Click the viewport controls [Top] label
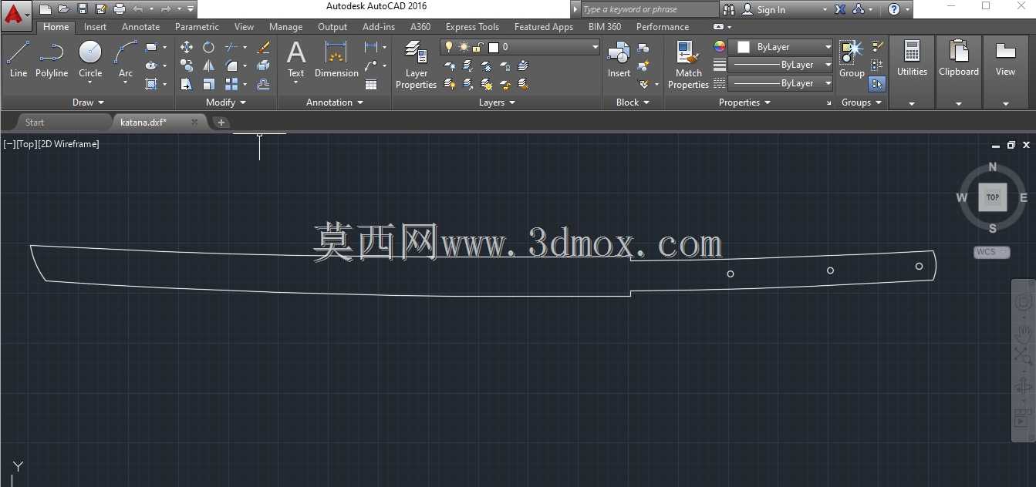 click(x=27, y=144)
